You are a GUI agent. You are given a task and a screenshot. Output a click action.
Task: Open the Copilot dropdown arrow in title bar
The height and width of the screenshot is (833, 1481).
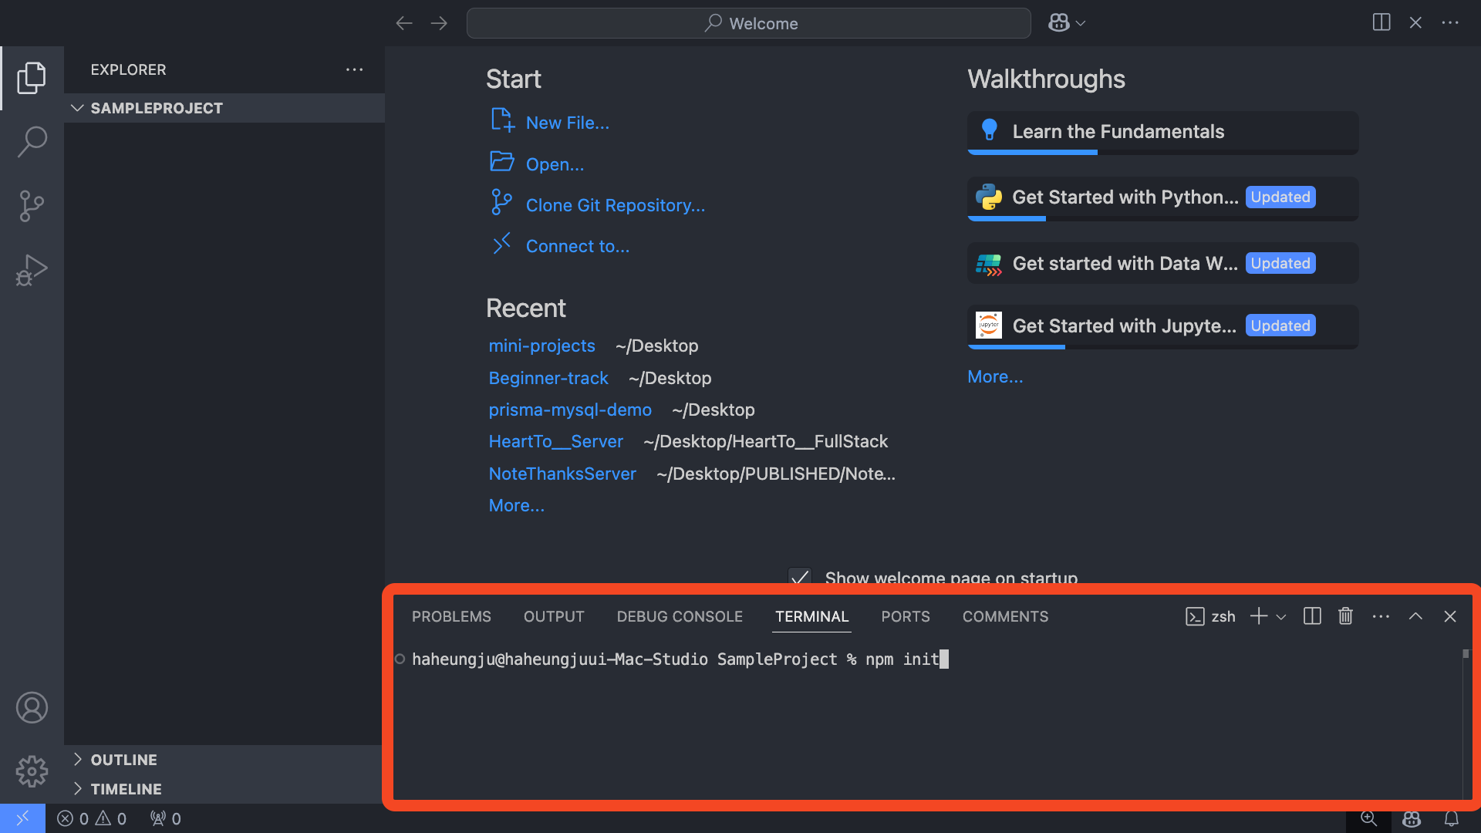(1081, 23)
